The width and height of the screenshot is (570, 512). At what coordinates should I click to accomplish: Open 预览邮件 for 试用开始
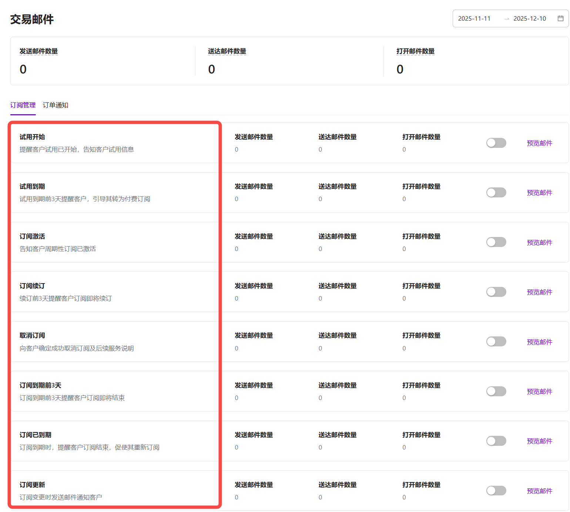tap(539, 143)
